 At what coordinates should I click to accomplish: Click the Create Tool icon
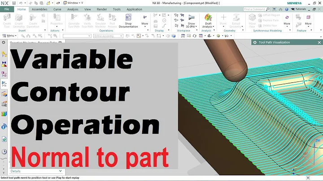[7, 21]
